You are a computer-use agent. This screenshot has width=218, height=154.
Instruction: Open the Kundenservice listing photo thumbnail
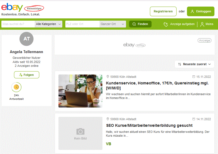pos(80,91)
